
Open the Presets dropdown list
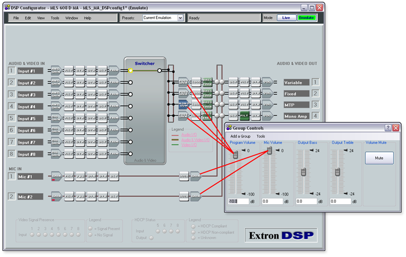click(x=180, y=18)
